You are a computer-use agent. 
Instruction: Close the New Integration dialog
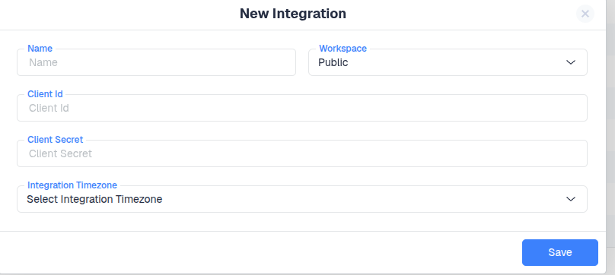(585, 14)
